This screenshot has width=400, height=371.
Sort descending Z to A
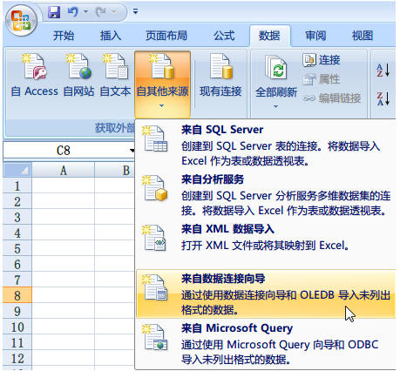pos(383,98)
